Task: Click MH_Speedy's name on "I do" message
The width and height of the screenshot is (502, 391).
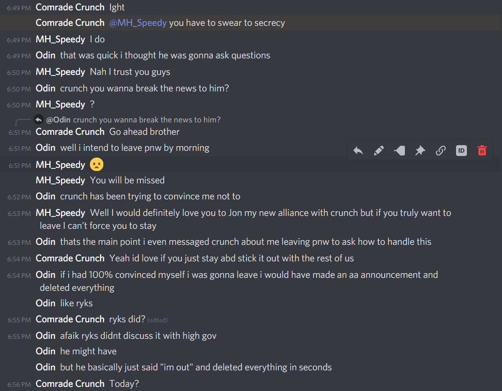Action: (x=60, y=39)
